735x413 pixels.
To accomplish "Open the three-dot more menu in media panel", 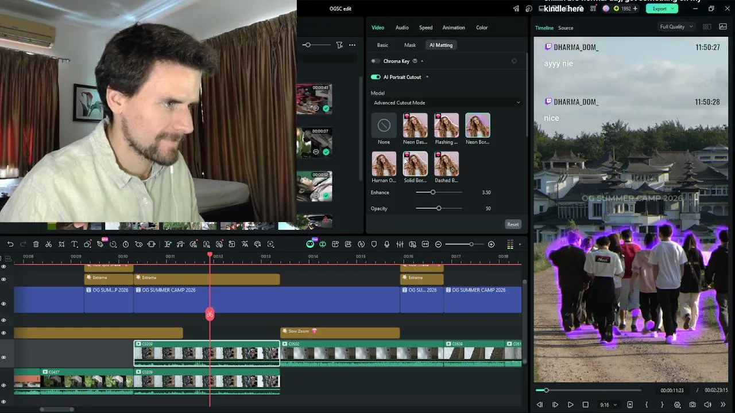I will 352,45.
